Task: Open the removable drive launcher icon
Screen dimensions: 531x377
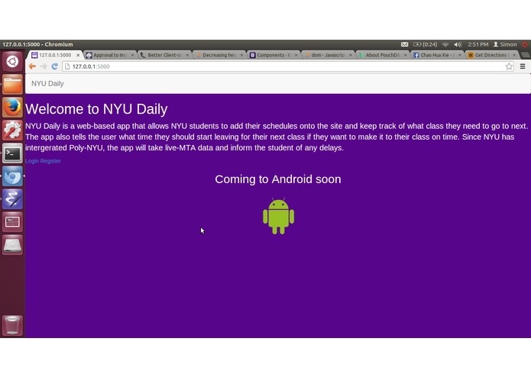Action: coord(12,245)
